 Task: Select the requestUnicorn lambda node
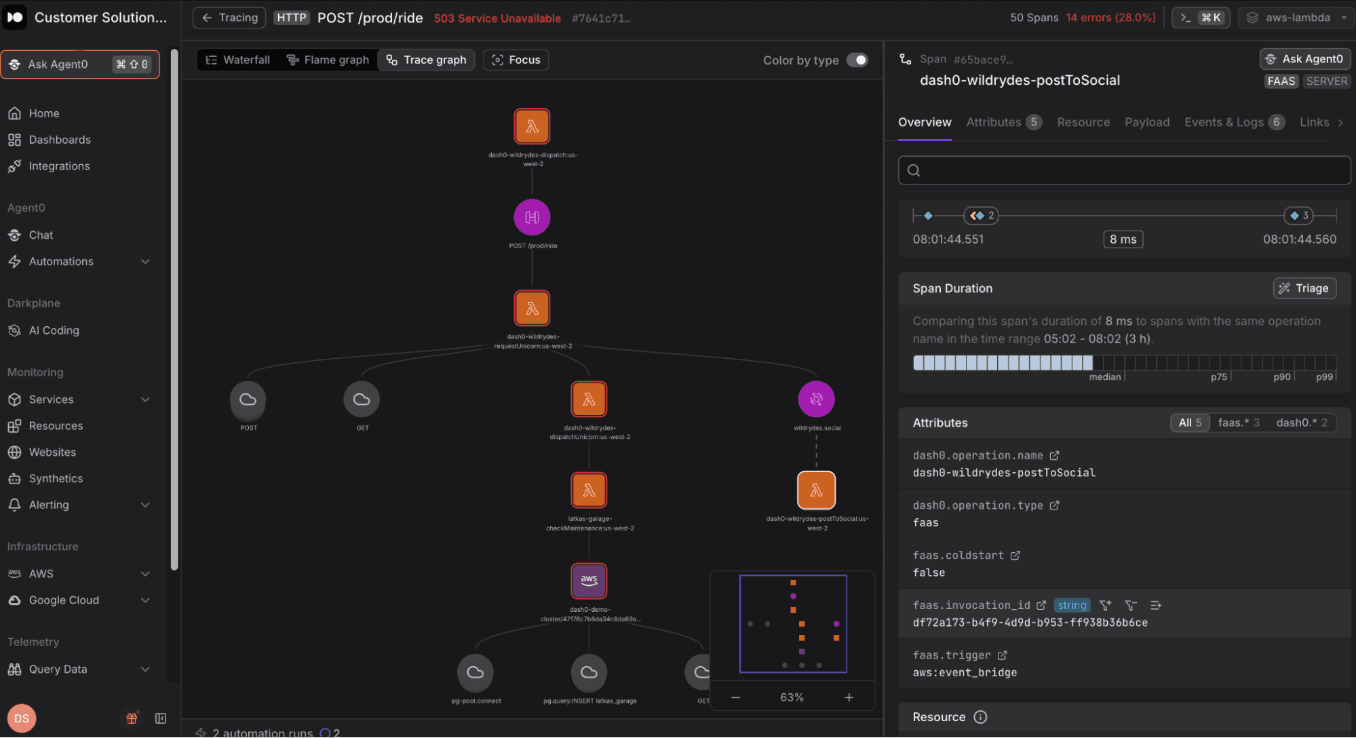click(532, 309)
